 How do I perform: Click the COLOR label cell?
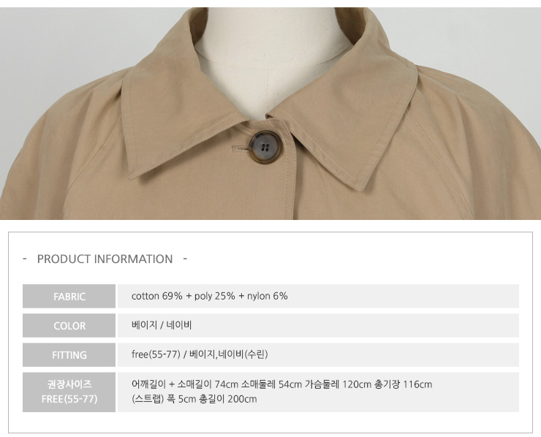69,326
